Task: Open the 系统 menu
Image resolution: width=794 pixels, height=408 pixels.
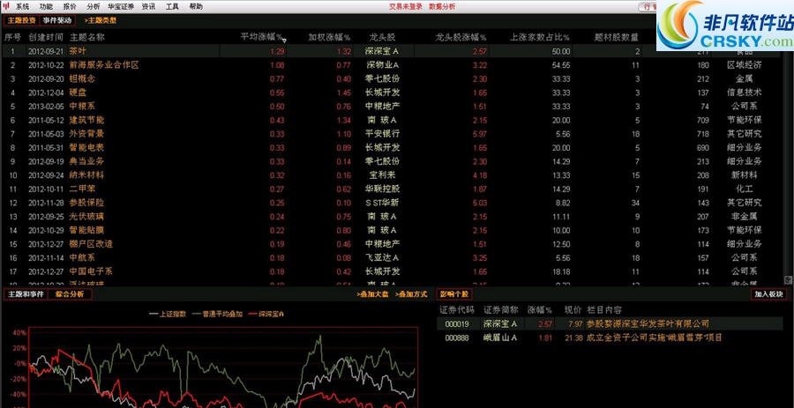Action: coord(22,6)
